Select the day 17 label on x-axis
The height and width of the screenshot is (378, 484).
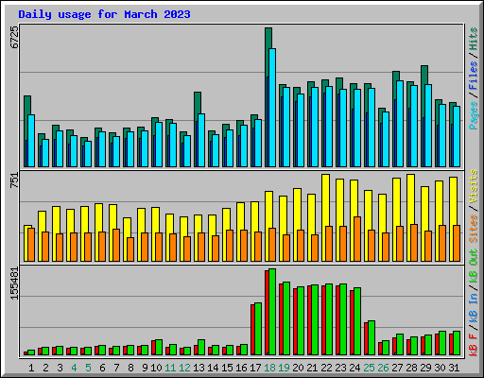pyautogui.click(x=255, y=368)
